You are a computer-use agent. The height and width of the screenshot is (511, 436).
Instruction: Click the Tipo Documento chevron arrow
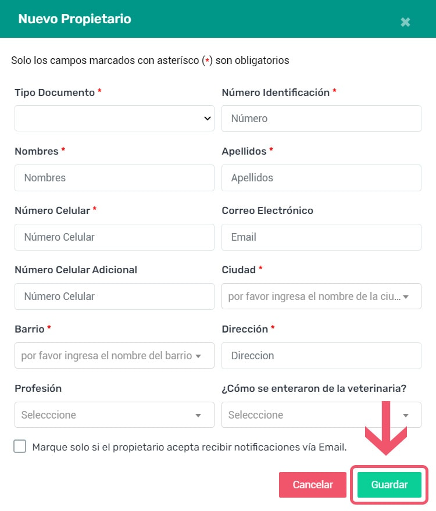tap(208, 118)
